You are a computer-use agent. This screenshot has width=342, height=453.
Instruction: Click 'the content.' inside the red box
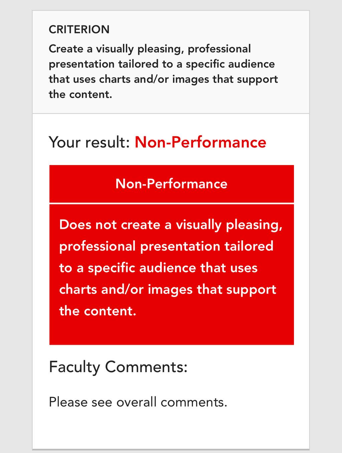point(98,311)
